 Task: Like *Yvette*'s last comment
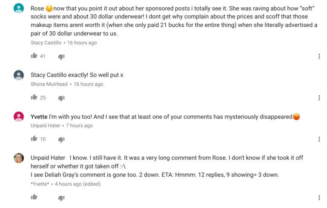(x=34, y=197)
